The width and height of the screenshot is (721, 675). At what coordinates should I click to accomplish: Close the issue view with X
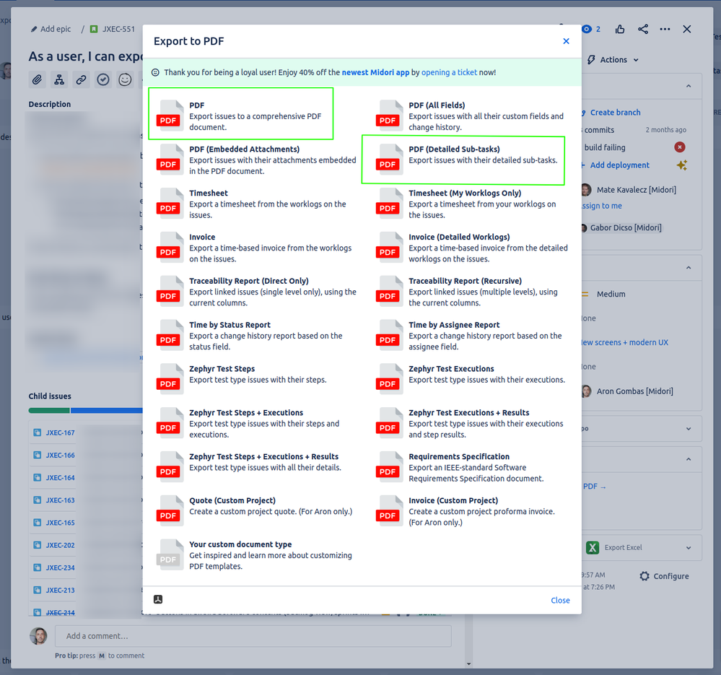point(687,30)
